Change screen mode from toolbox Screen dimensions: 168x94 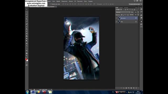(27, 65)
